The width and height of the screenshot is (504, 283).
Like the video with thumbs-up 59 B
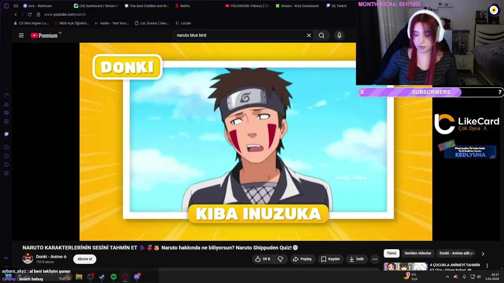click(263, 259)
